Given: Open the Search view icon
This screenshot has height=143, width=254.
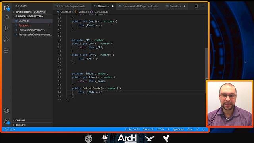Looking at the screenshot, I should tap(6, 18).
